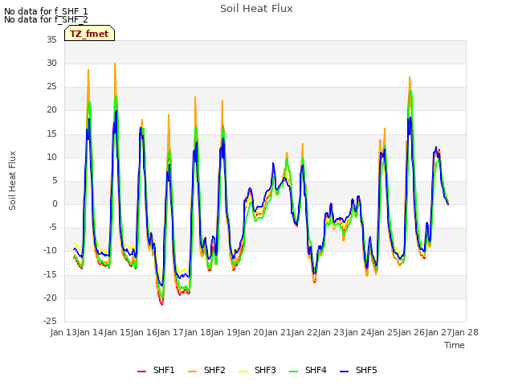Image resolution: width=514 pixels, height=386 pixels.
Task: Click the yellow SHF3 legend swatch
Action: click(243, 372)
